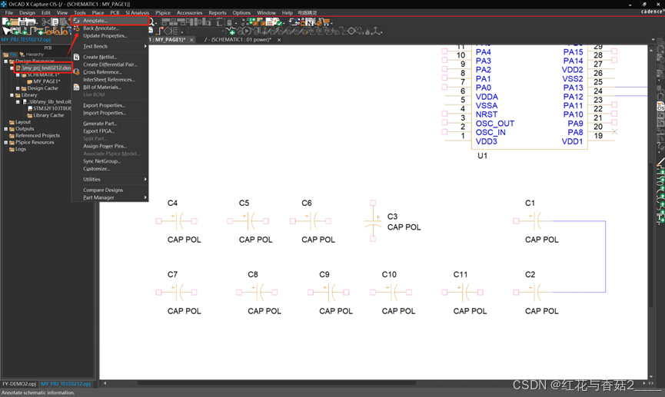Close the 01 power tab
This screenshot has width=665, height=397.
(279, 40)
